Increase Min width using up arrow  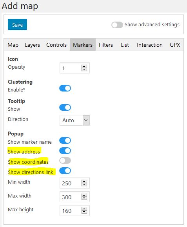[84, 181]
